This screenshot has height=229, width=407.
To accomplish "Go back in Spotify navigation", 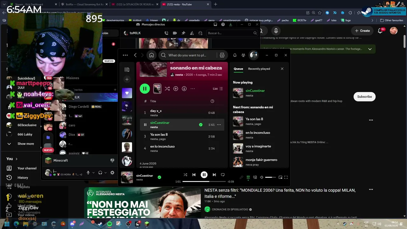I will (135, 55).
